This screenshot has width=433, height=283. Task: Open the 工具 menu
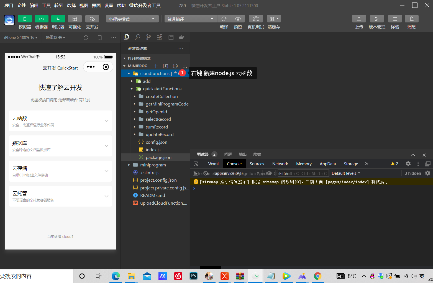coord(46,6)
